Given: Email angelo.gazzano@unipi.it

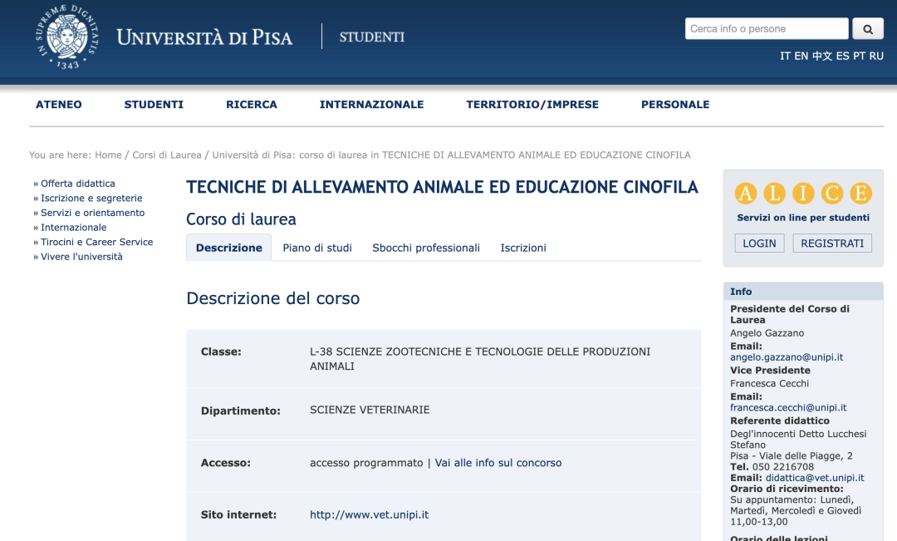Looking at the screenshot, I should [x=786, y=357].
